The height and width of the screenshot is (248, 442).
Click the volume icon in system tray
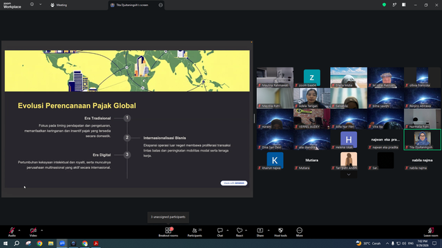click(x=404, y=243)
